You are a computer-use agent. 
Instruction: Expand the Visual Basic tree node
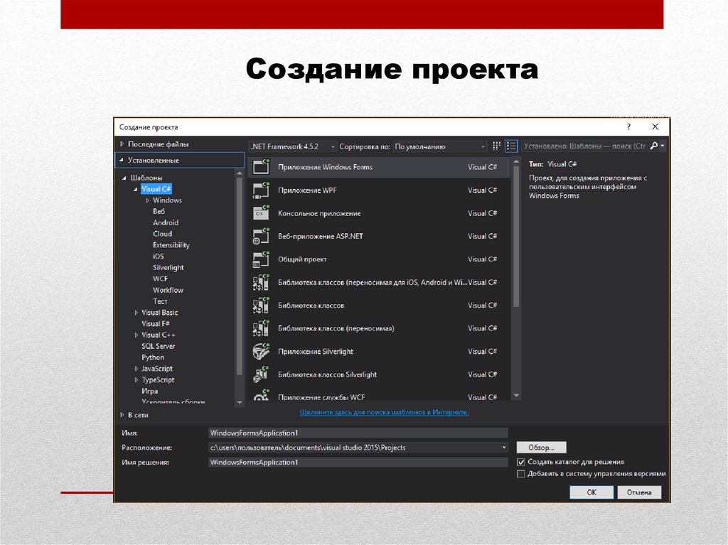point(136,313)
